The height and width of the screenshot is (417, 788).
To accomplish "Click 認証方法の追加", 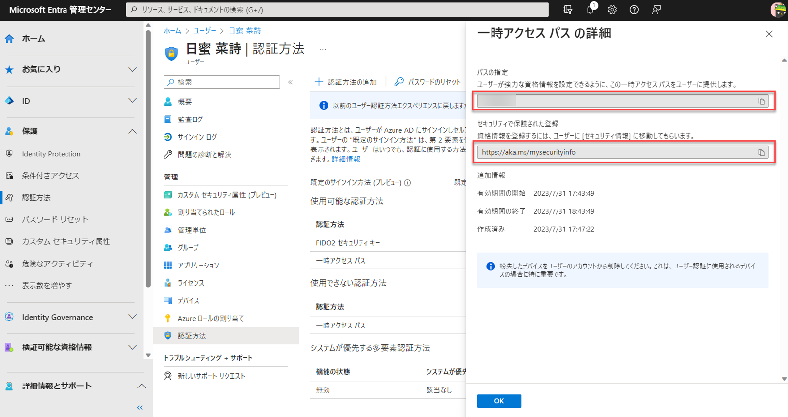I will [x=346, y=82].
